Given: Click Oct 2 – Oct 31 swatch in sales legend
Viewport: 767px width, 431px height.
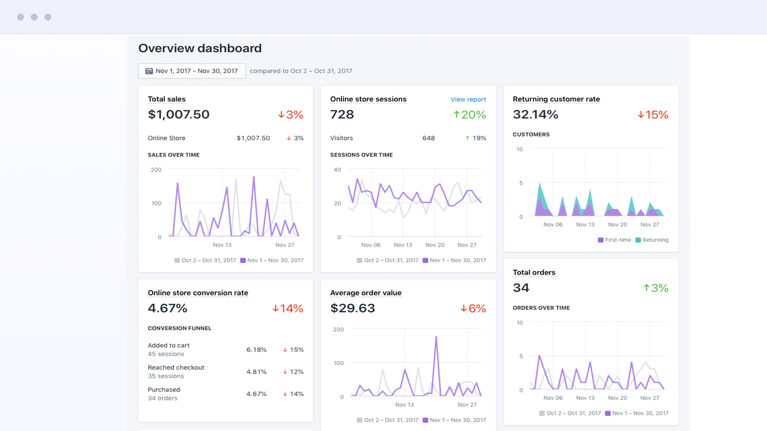Looking at the screenshot, I should pyautogui.click(x=177, y=260).
